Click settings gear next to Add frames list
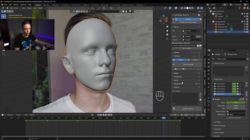250x140 pixels. point(200,100)
